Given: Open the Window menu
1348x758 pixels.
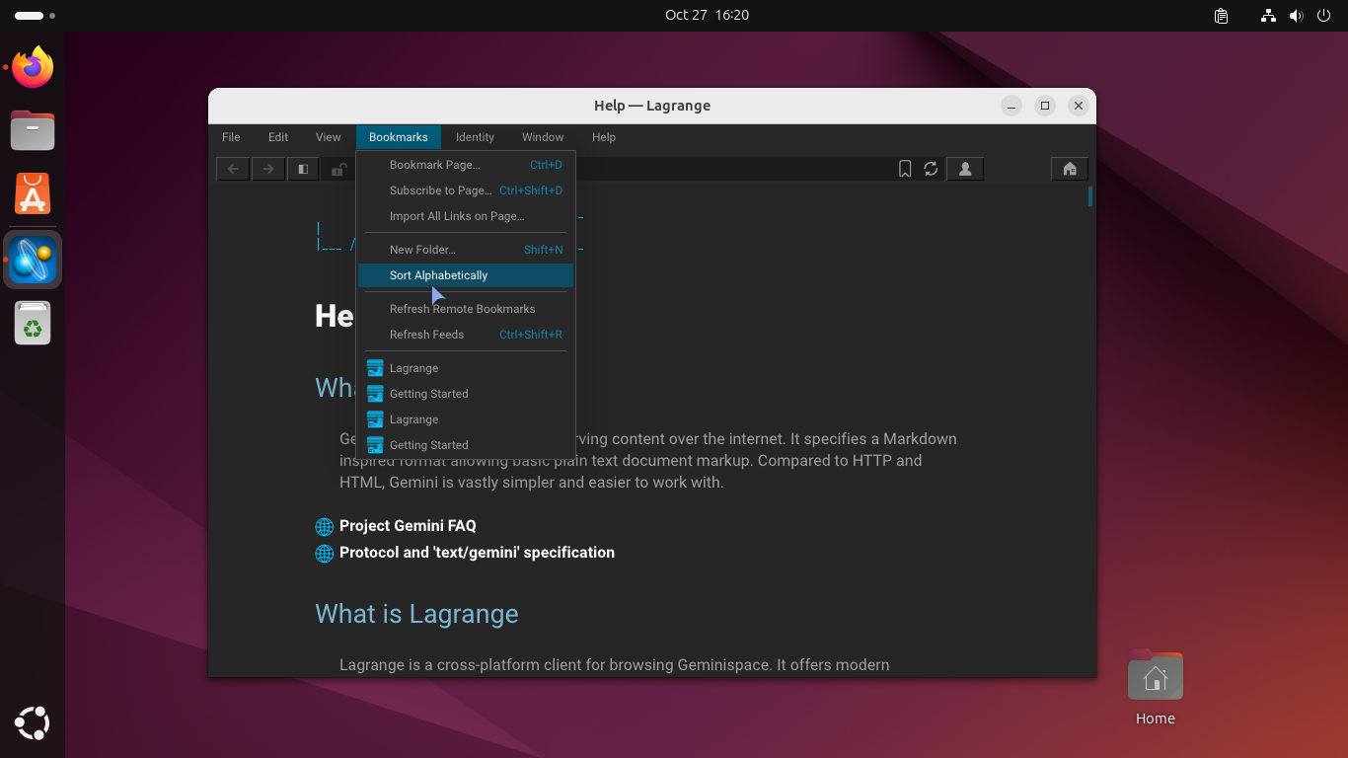Looking at the screenshot, I should tap(543, 137).
